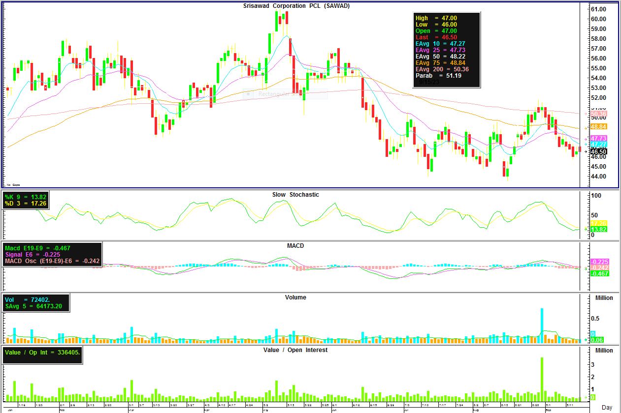The image size is (621, 413).
Task: Click the 53.00 label on the price axis
Action: (598, 88)
